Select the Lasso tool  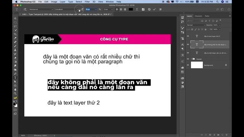click(15, 26)
